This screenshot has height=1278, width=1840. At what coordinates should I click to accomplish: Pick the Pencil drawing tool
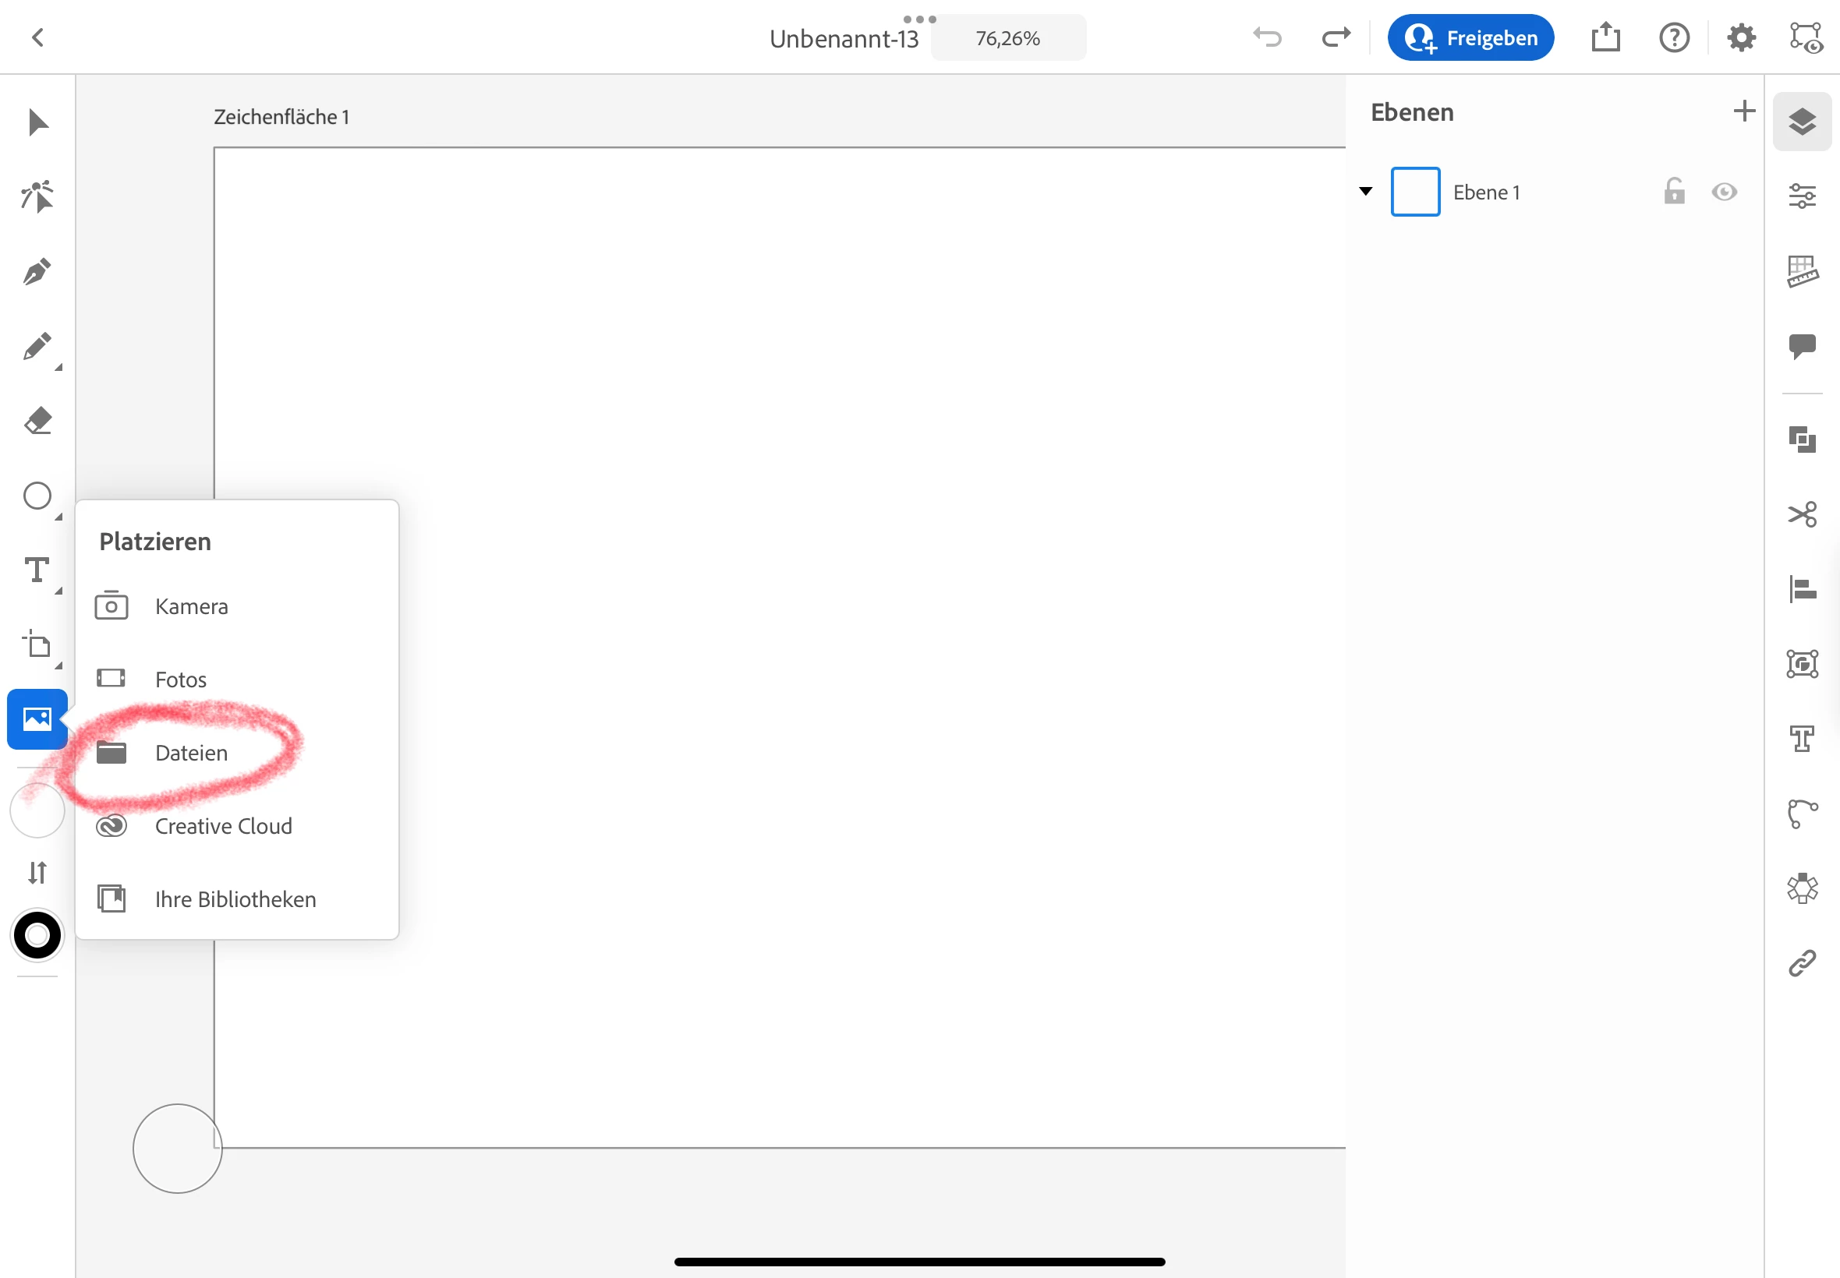click(x=37, y=347)
